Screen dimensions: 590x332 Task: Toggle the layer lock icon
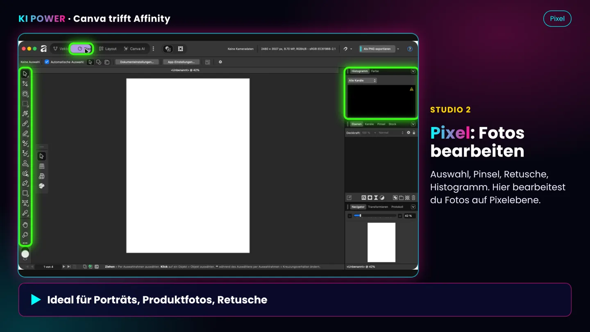point(414,133)
